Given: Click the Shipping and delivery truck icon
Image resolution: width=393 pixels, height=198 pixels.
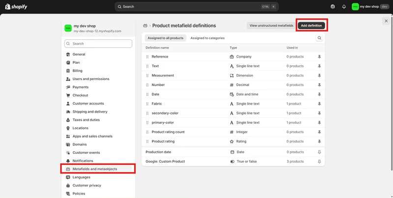Looking at the screenshot, I should 68,112.
